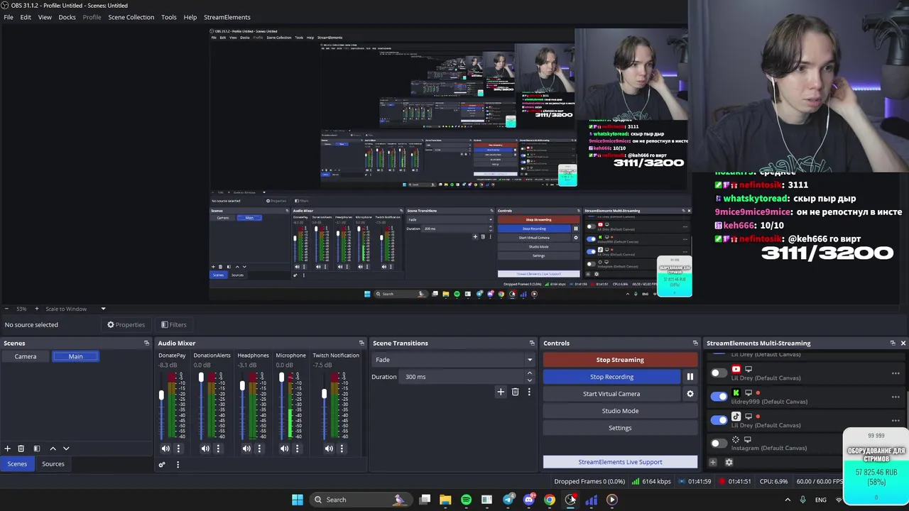Image resolution: width=909 pixels, height=511 pixels.
Task: Click Twitch Notification volume slider handle
Action: [324, 394]
